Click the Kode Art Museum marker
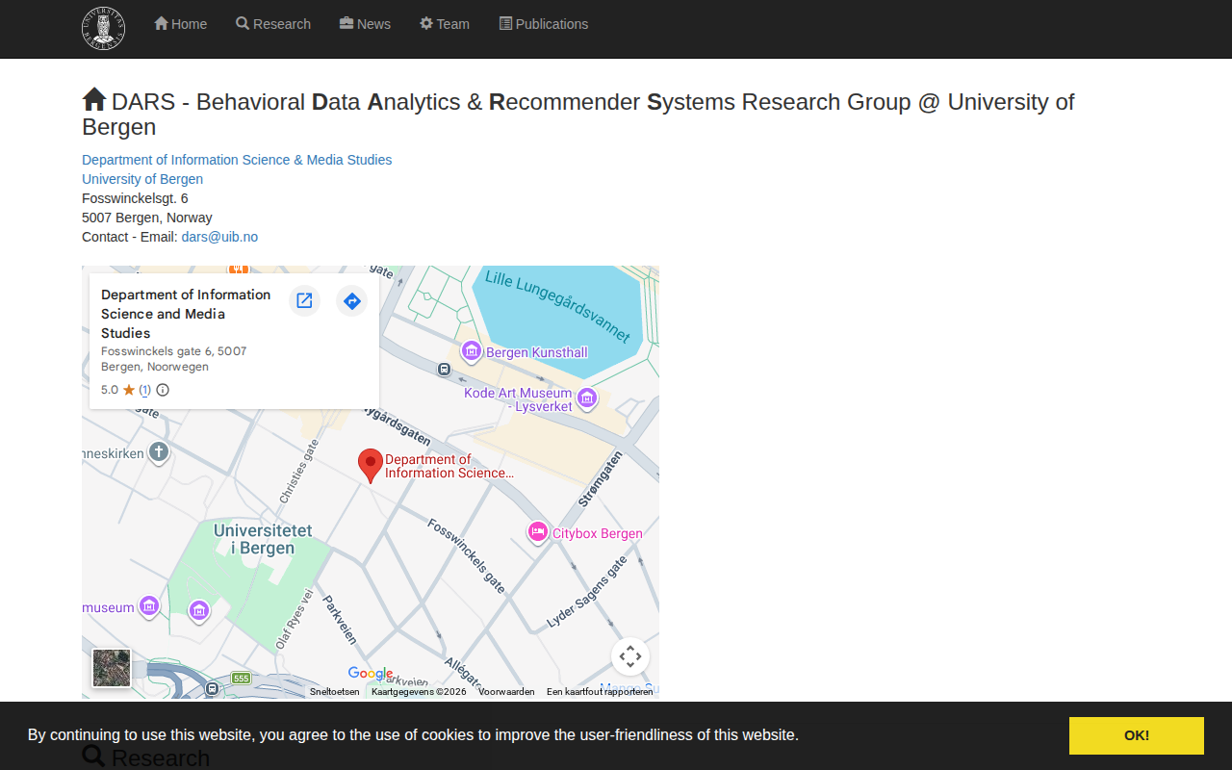Viewport: 1232px width, 770px height. click(x=587, y=398)
